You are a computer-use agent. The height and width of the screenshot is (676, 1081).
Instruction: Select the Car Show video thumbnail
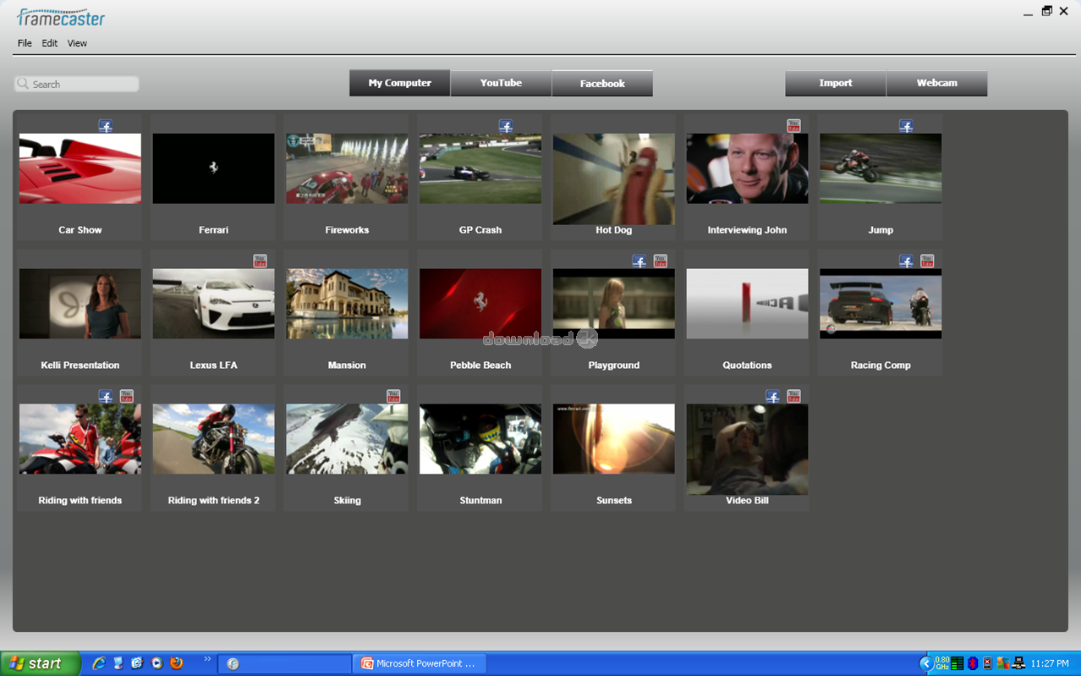click(80, 168)
